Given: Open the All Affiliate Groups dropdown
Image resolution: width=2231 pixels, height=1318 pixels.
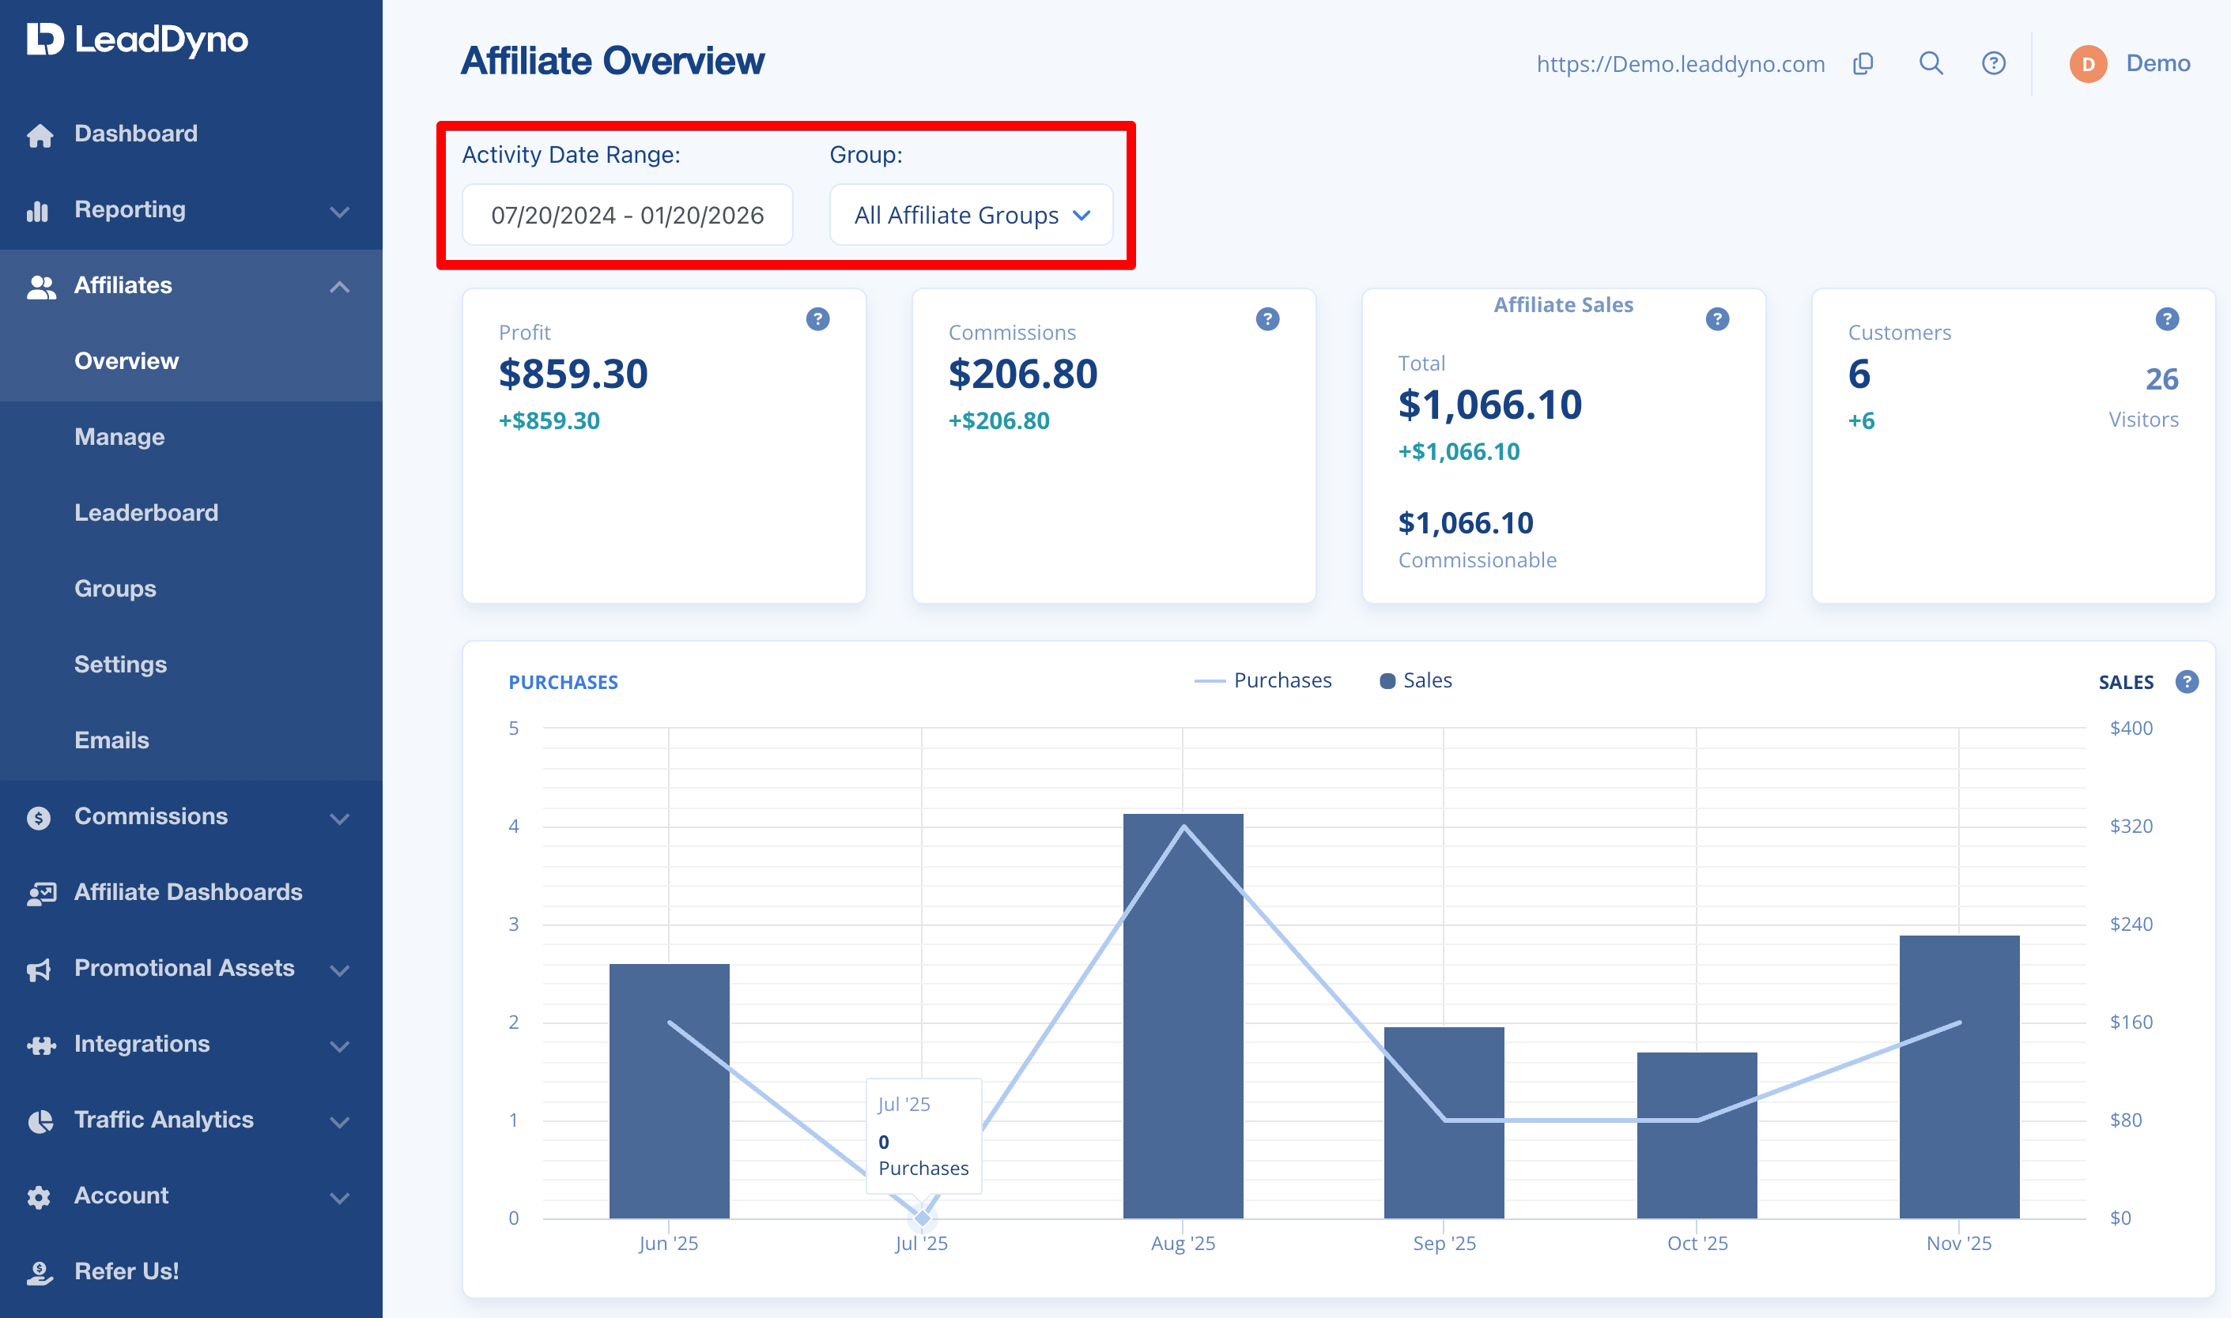Looking at the screenshot, I should (971, 215).
